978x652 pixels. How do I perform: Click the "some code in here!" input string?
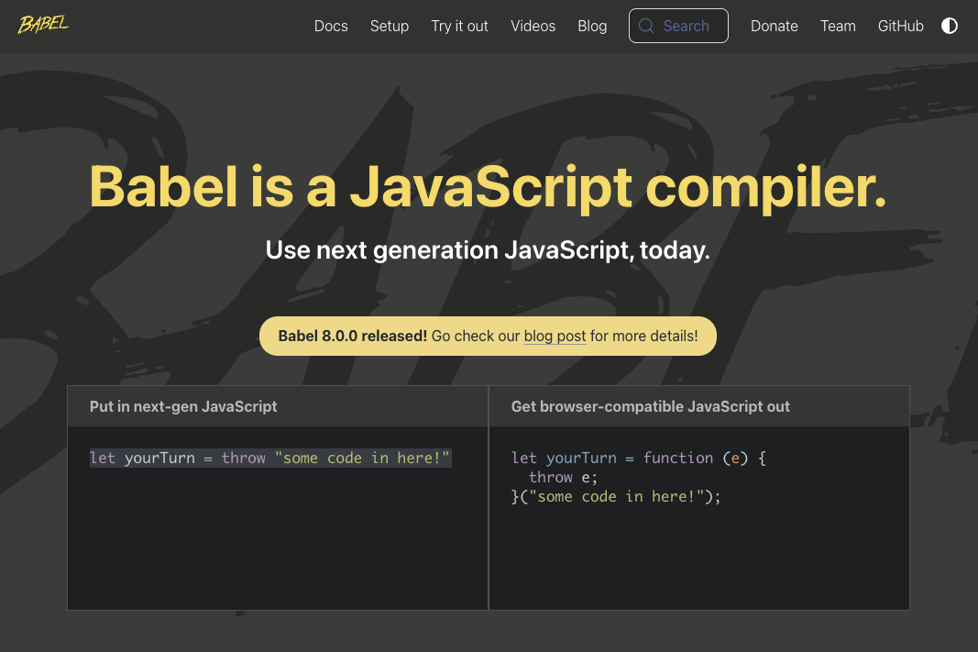click(362, 458)
